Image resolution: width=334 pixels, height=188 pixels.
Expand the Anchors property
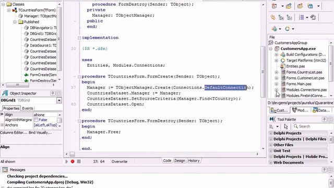(x=2, y=125)
